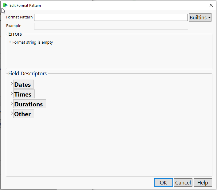Confirm with the OK button
The height and width of the screenshot is (190, 217).
pos(164,183)
